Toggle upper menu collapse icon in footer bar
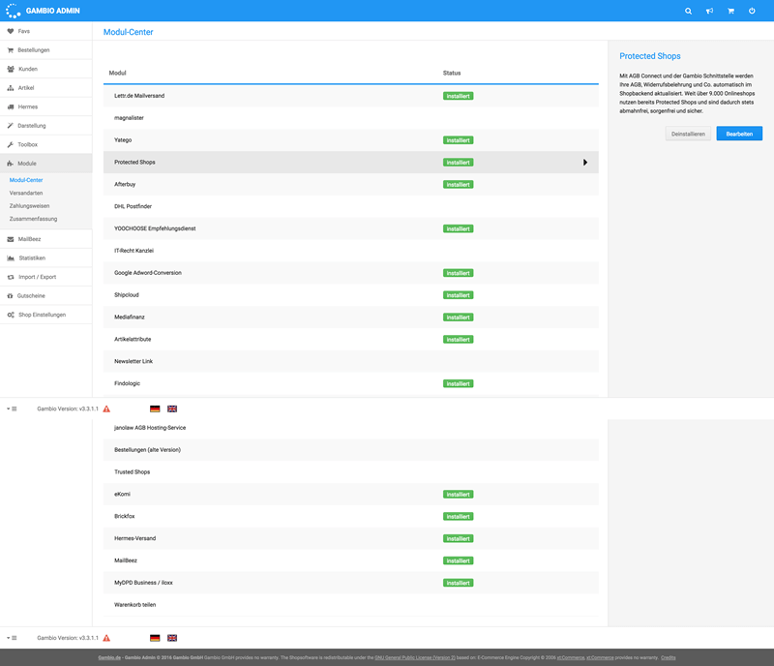The width and height of the screenshot is (774, 666). tap(12, 409)
